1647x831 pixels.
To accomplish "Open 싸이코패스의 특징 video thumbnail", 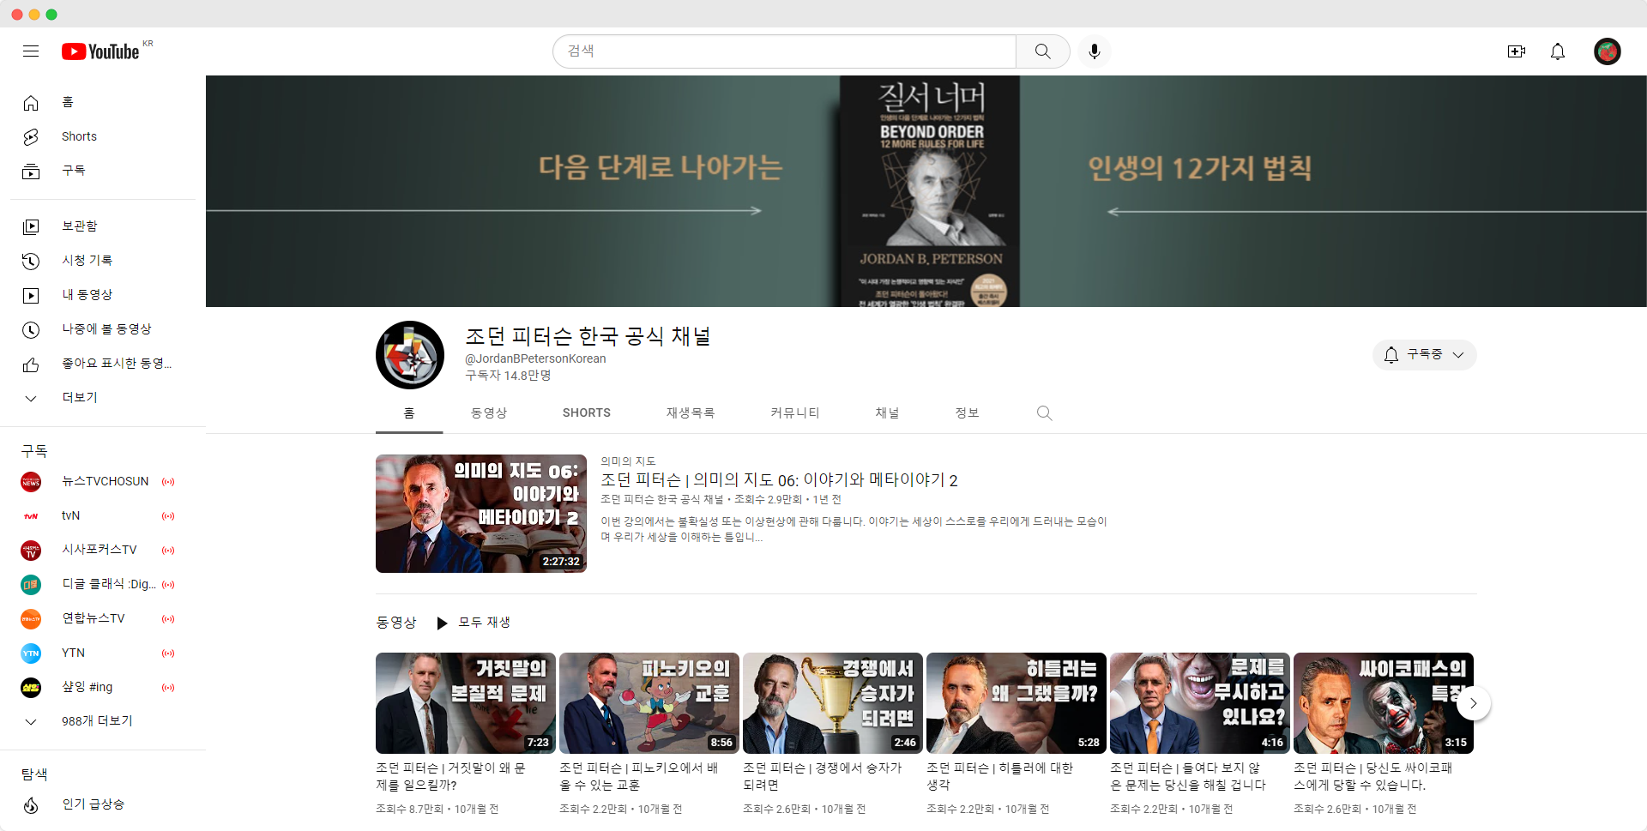I will pos(1384,703).
